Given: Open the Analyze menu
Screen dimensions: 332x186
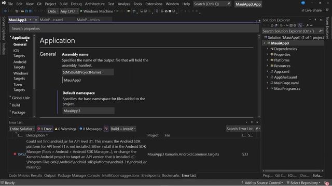Looking at the screenshot, I should 124,4.
